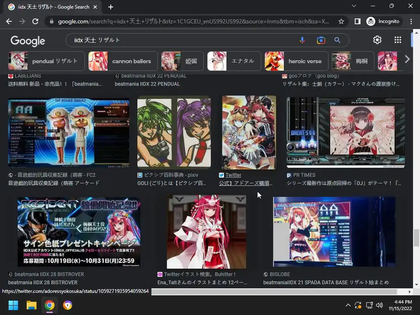The image size is (420, 315).
Task: Select the pendual リザルト suggestion chip
Action: [x=46, y=61]
